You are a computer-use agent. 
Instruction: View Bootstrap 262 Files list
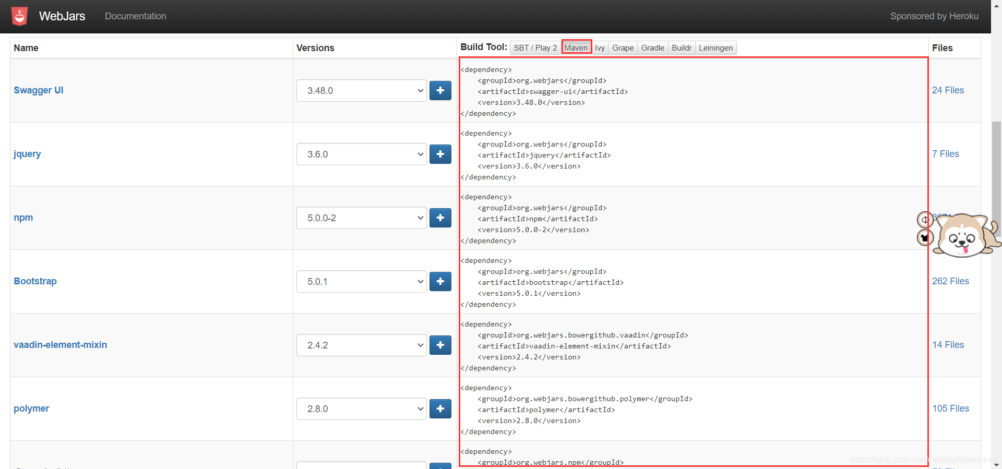pyautogui.click(x=951, y=281)
